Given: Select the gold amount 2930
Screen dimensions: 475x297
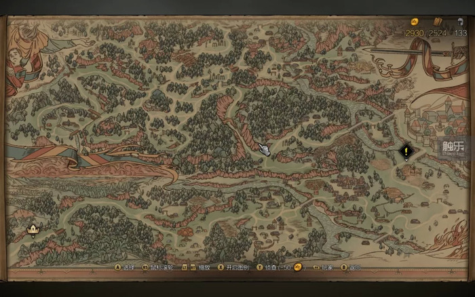Looking at the screenshot, I should [415, 33].
